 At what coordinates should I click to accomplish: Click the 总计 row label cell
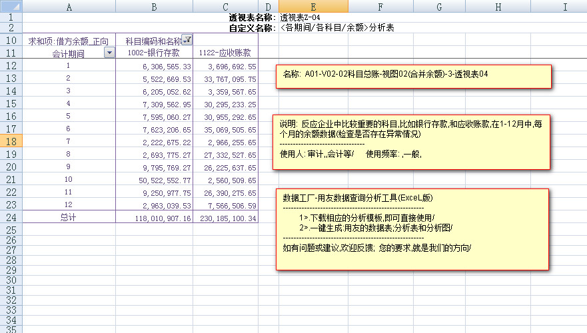click(x=69, y=218)
